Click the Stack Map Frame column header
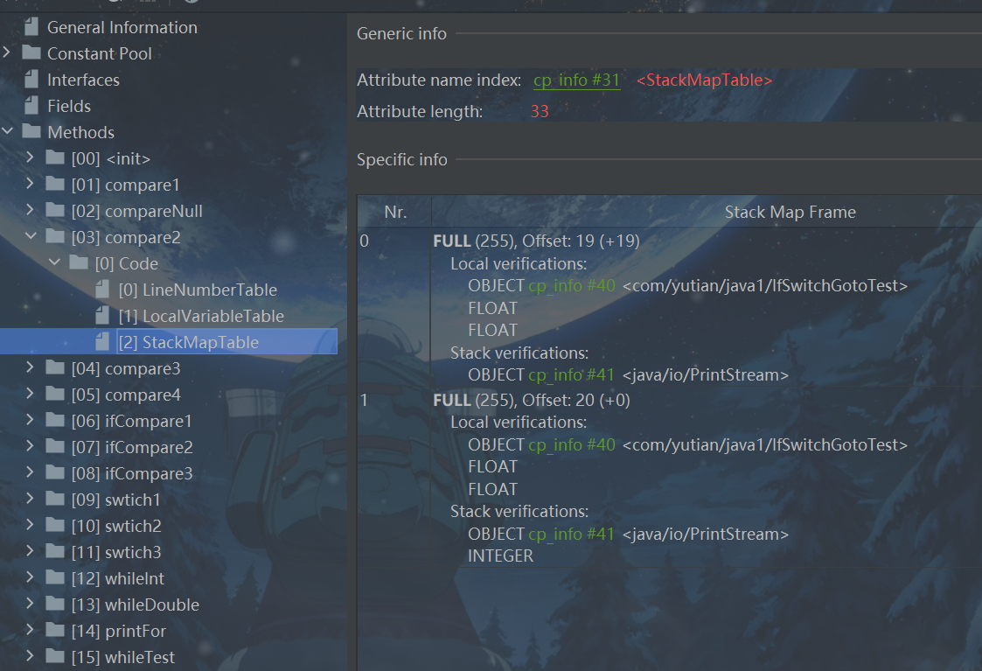Image resolution: width=982 pixels, height=671 pixels. point(790,213)
